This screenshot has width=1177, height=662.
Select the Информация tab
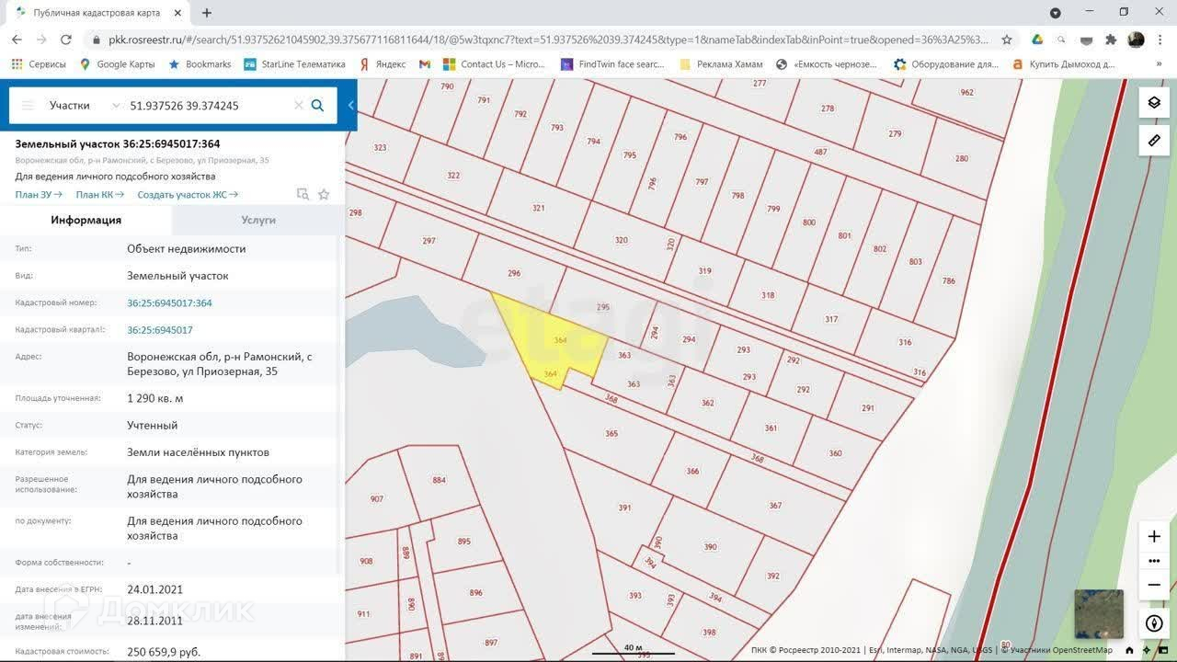tap(86, 221)
